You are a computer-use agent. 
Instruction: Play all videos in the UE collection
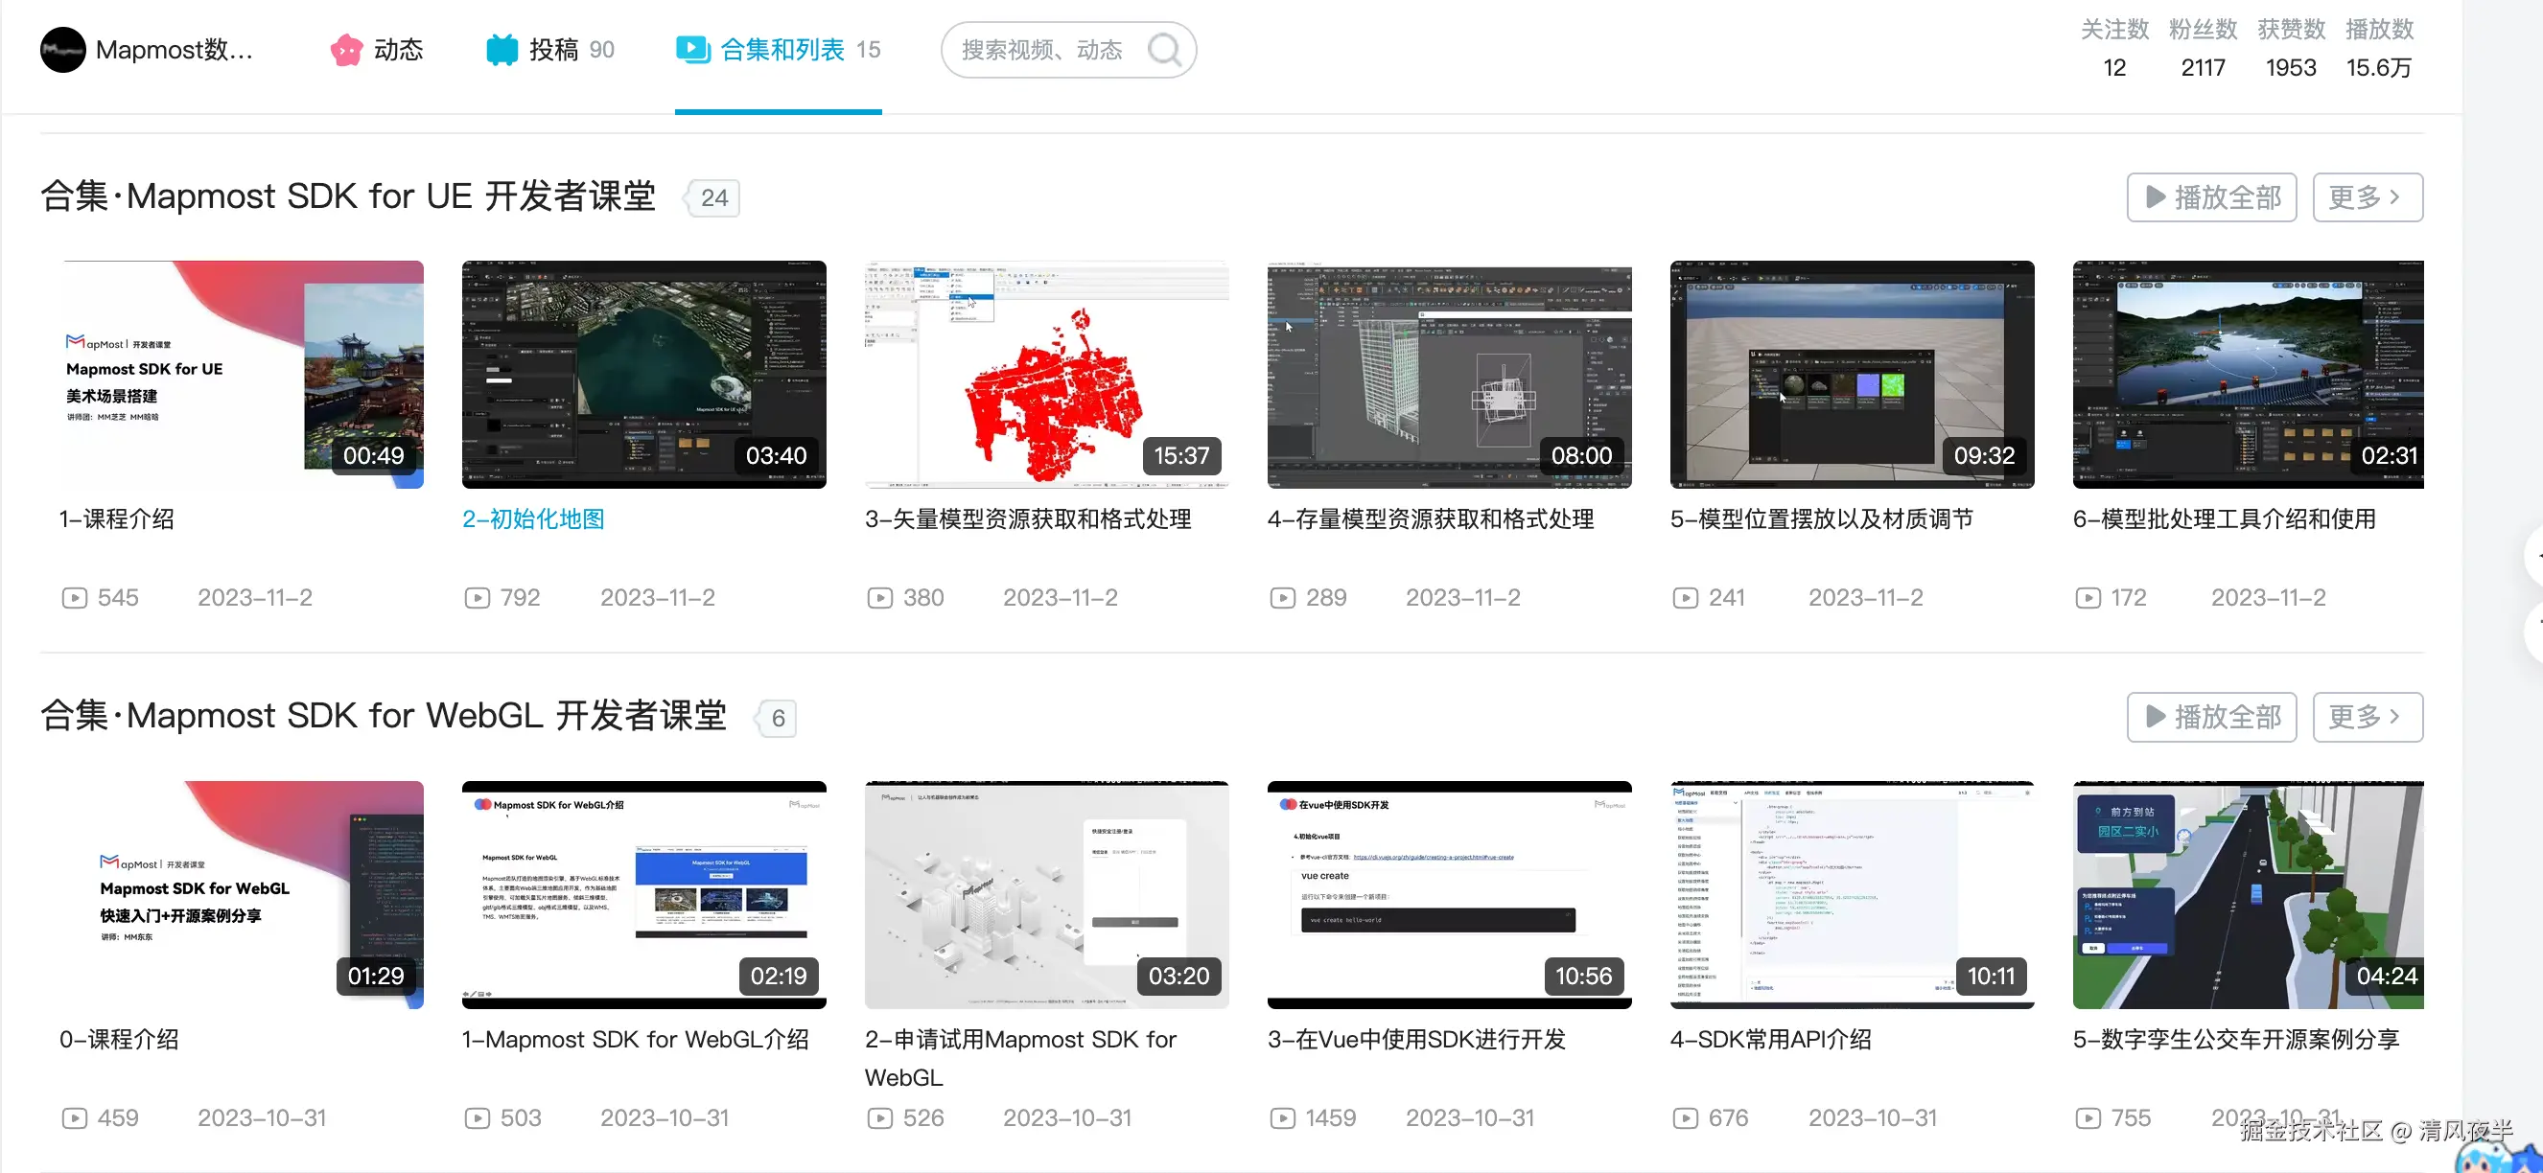[x=2210, y=197]
